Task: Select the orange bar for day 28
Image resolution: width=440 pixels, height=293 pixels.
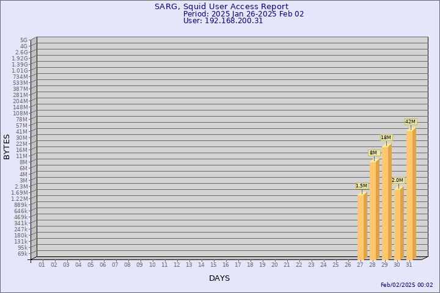Action: (x=374, y=210)
